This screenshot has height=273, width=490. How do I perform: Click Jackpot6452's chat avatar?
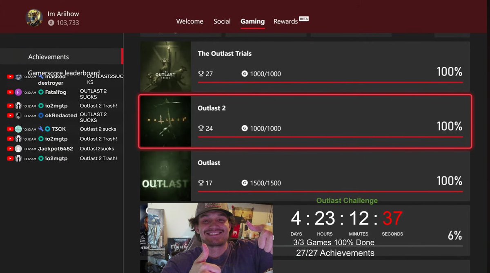[x=18, y=149]
